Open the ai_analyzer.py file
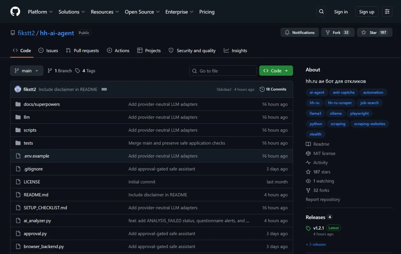This screenshot has width=401, height=254. [37, 220]
